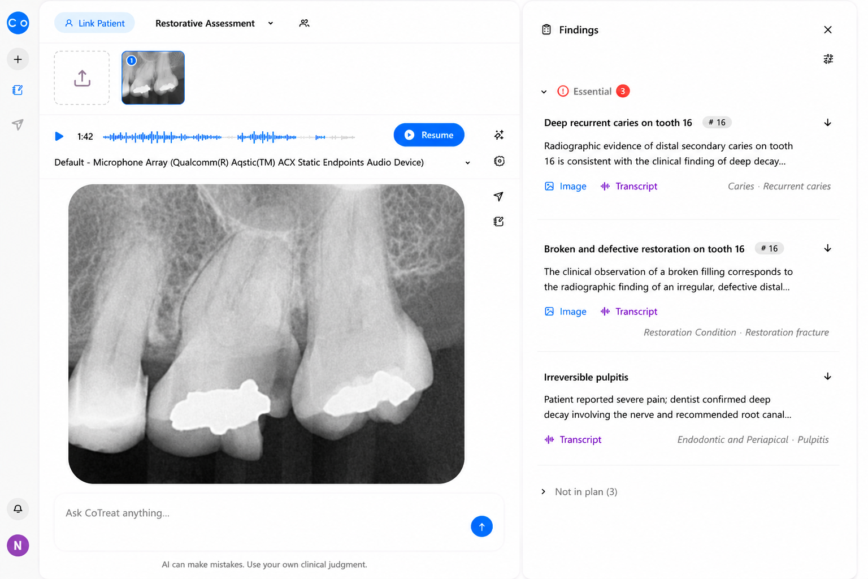868x579 pixels.
Task: Click the Caries · Recurrent caries category text
Action: [779, 187]
